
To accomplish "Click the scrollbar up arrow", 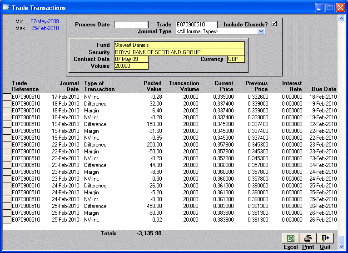I will [x=341, y=19].
